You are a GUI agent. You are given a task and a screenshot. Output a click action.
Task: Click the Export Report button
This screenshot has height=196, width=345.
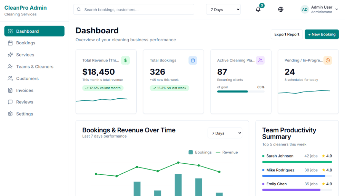pos(287,34)
